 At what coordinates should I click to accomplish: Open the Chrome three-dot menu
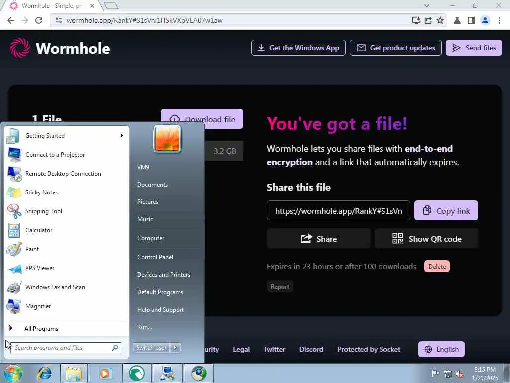(499, 20)
